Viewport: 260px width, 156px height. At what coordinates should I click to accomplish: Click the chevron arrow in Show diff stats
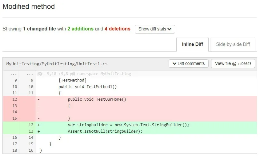[x=170, y=29]
